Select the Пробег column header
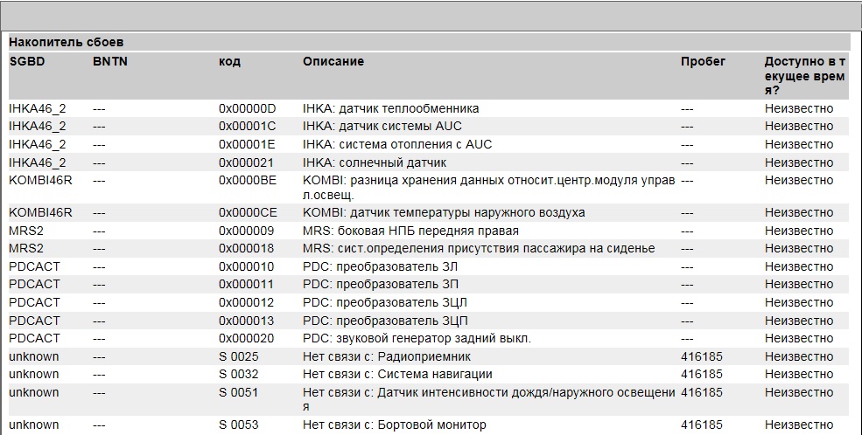 703,61
